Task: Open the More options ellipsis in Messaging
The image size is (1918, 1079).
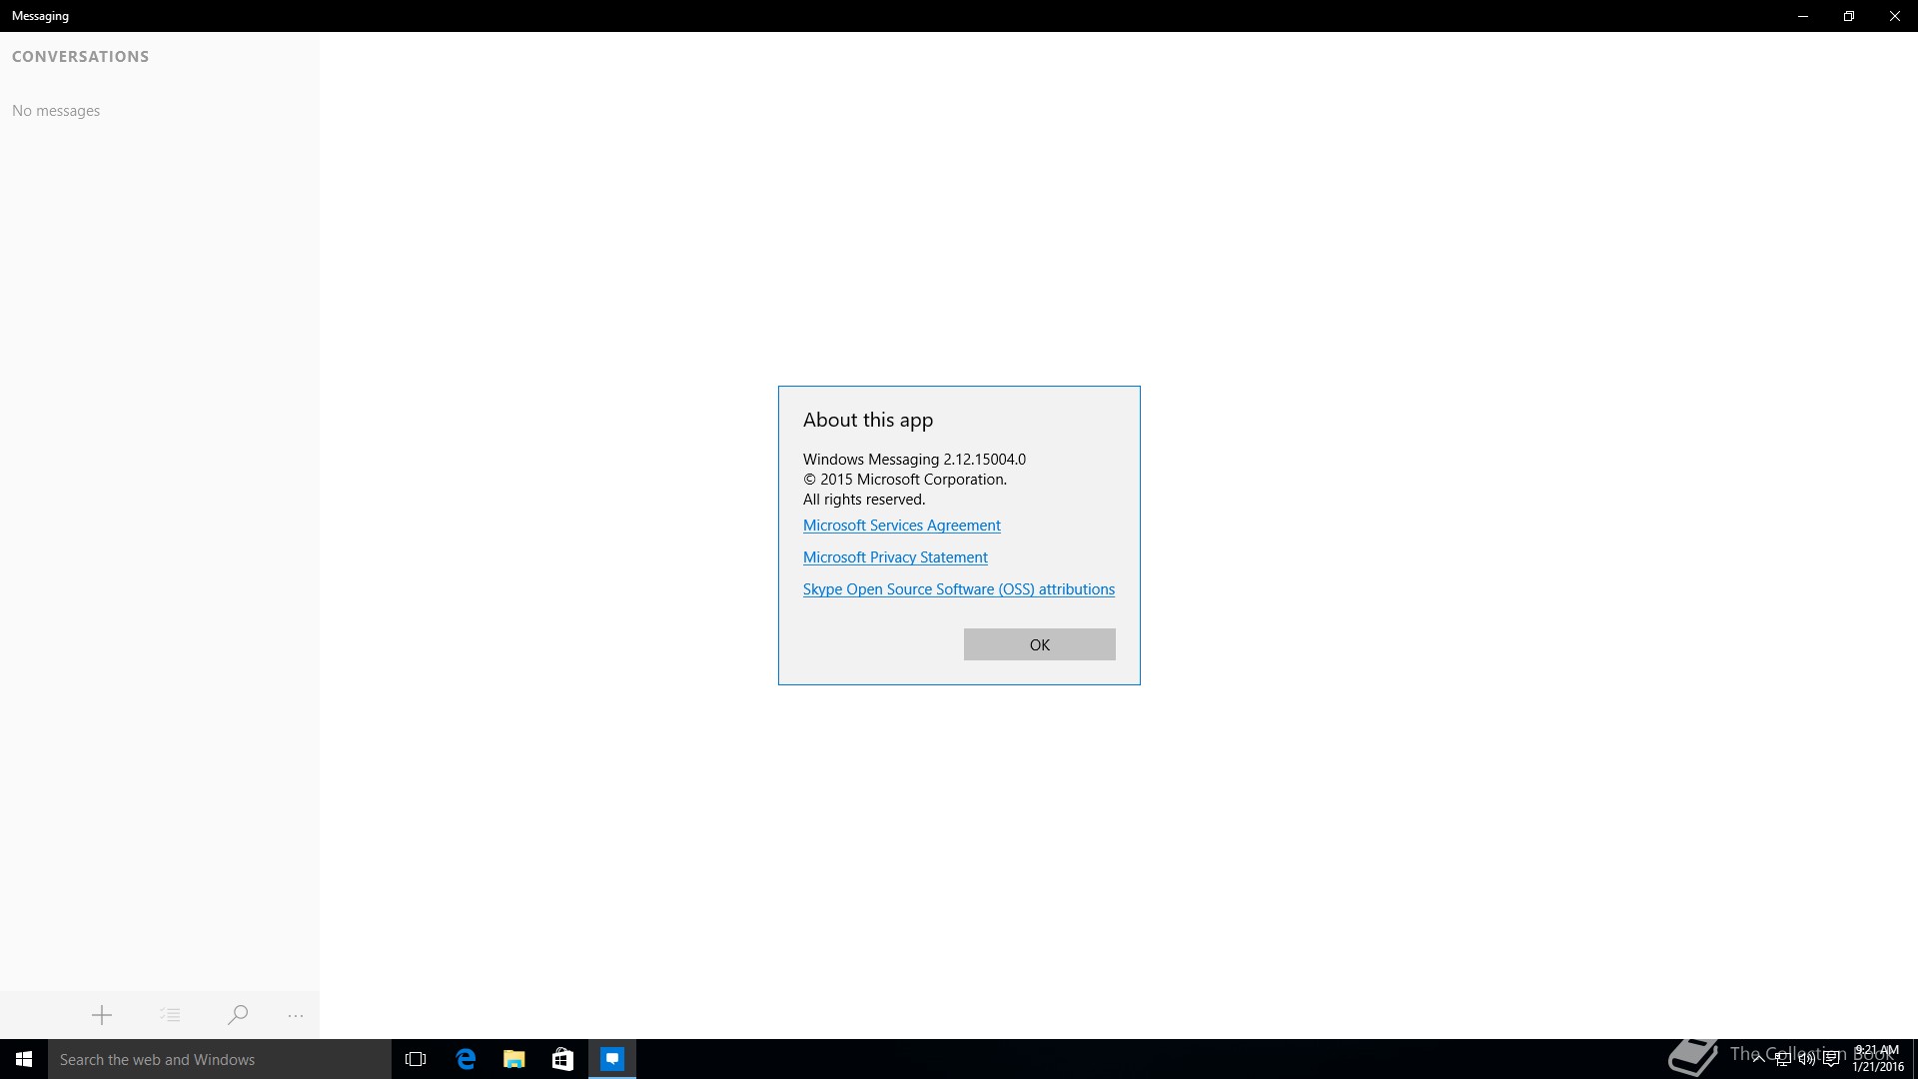Action: pyautogui.click(x=296, y=1015)
